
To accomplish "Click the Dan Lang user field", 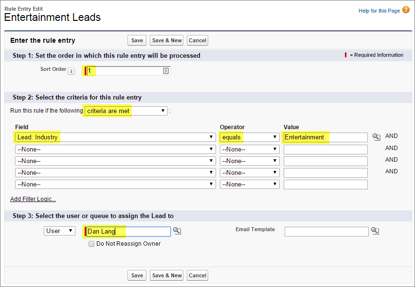I will tap(128, 231).
